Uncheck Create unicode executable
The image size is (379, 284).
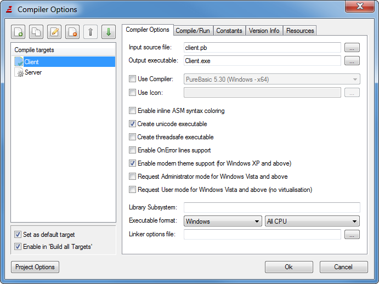(x=132, y=124)
